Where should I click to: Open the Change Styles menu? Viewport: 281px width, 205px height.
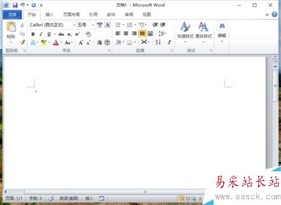[203, 32]
